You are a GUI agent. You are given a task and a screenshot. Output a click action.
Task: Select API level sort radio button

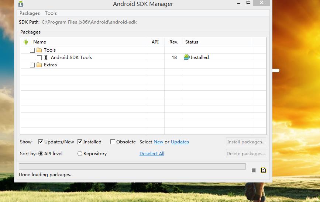[x=41, y=154]
